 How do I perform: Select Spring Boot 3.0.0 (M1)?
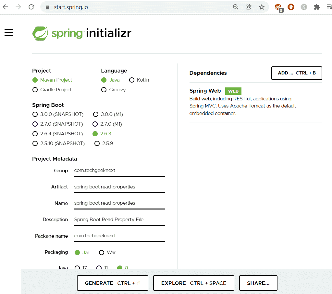coord(108,114)
